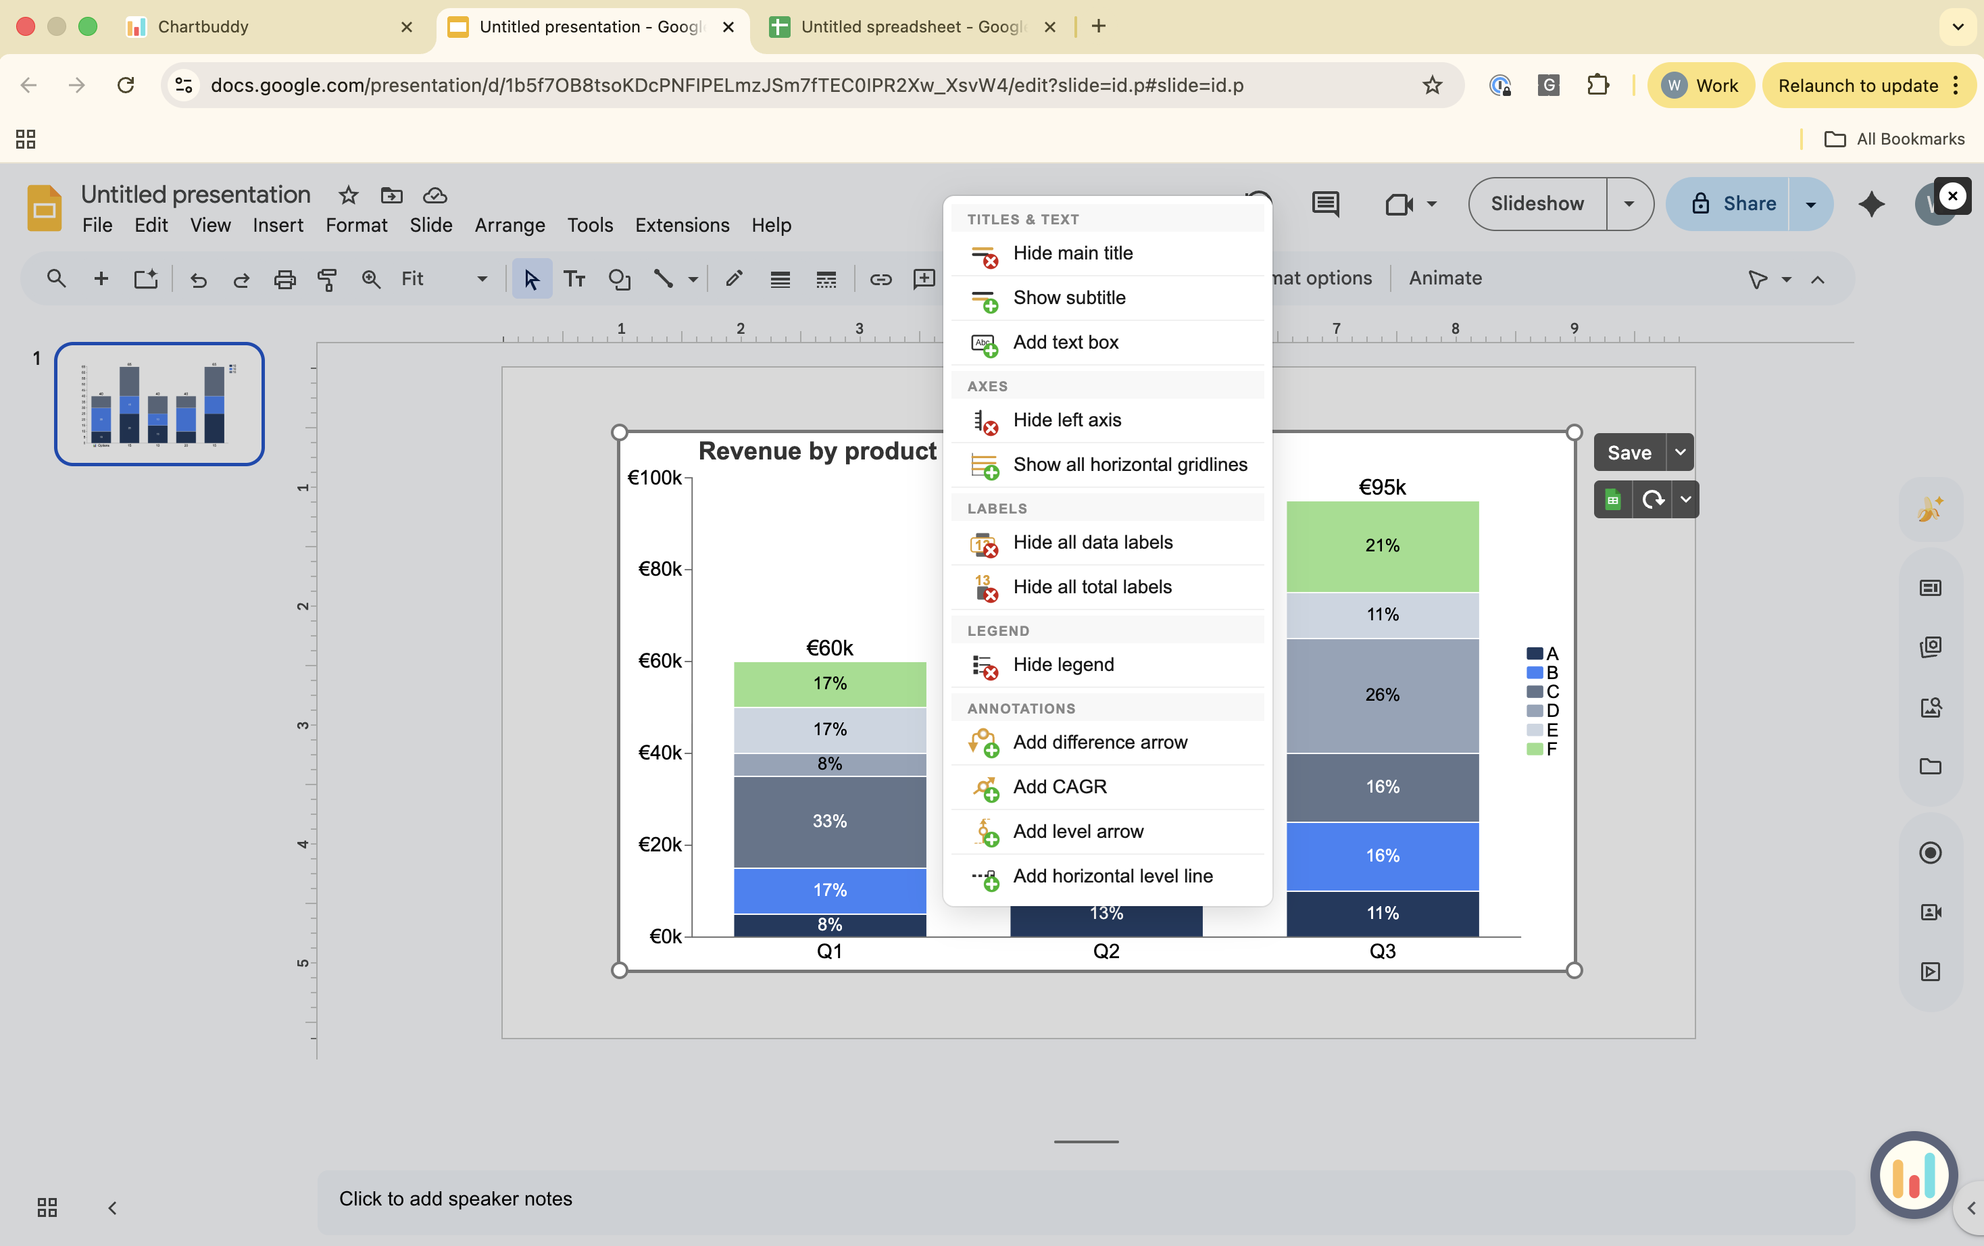Insert a link with the link icon
Image resolution: width=1984 pixels, height=1246 pixels.
(x=880, y=279)
